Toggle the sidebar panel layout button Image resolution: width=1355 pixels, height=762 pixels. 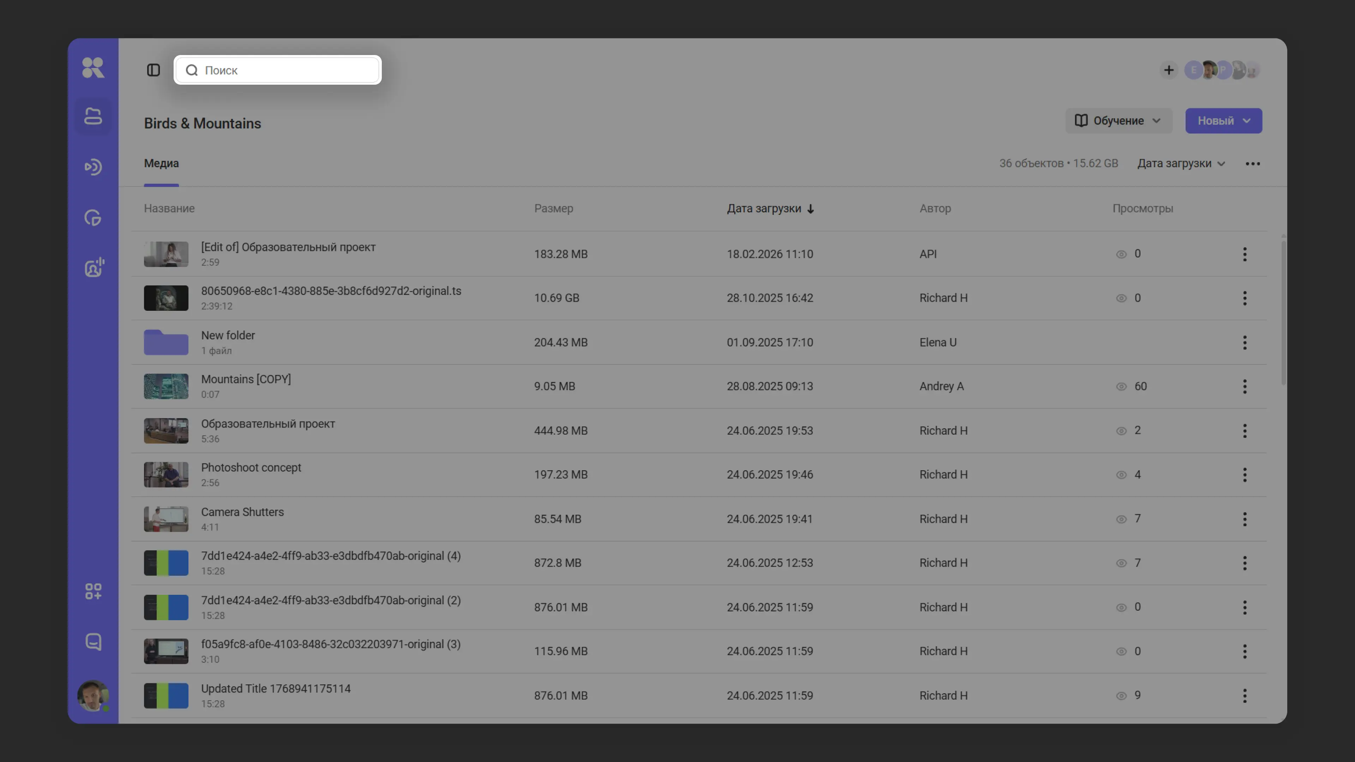click(x=153, y=70)
